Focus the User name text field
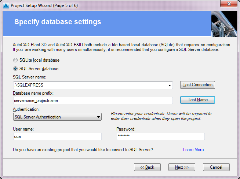240x179 pixels. pyautogui.click(x=57, y=136)
